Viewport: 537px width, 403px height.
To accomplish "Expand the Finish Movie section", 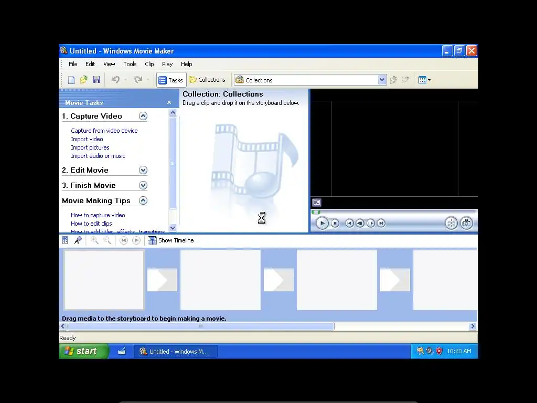I will (143, 185).
